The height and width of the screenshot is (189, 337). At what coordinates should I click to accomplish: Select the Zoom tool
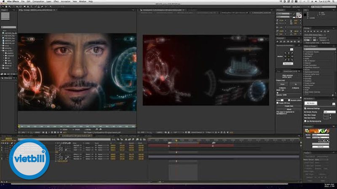point(9,7)
